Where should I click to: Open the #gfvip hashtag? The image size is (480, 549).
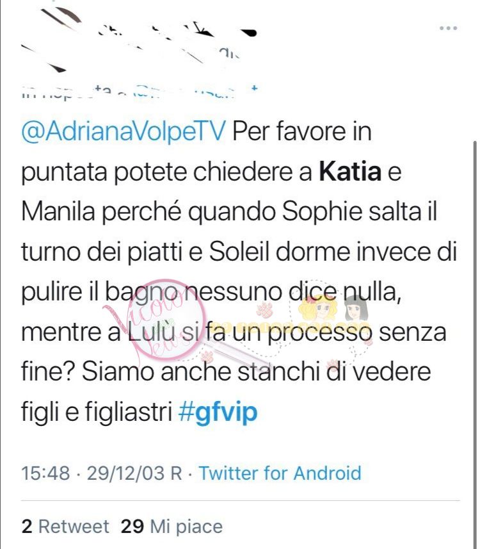[x=218, y=412]
